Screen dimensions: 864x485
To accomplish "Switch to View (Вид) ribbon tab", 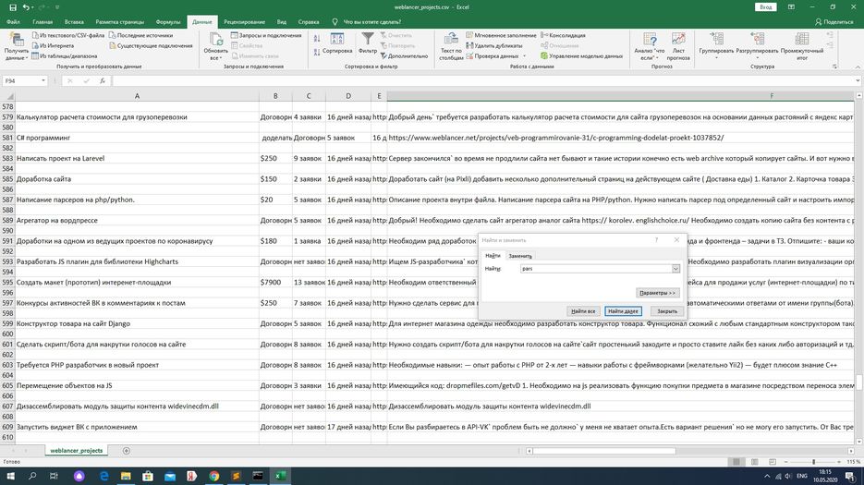I will [282, 22].
